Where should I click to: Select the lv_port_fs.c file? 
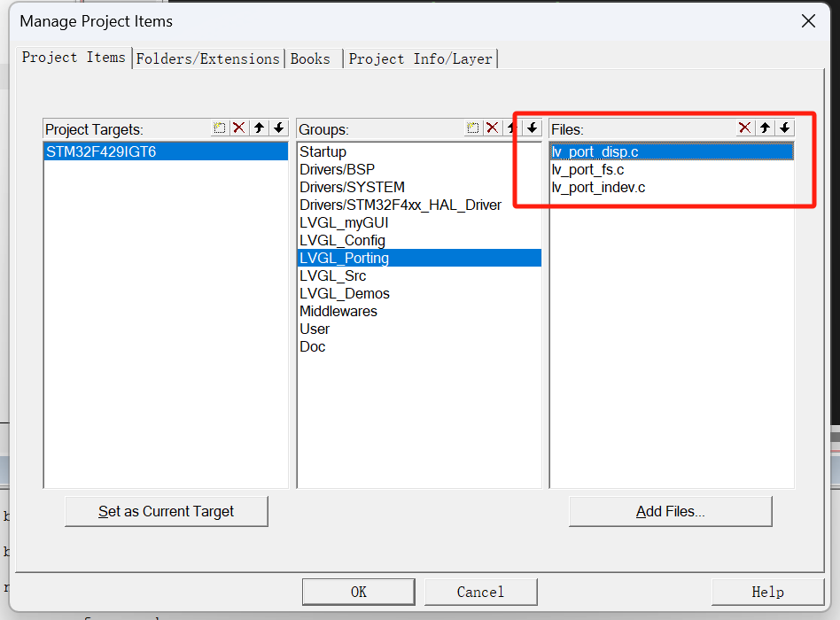[588, 169]
